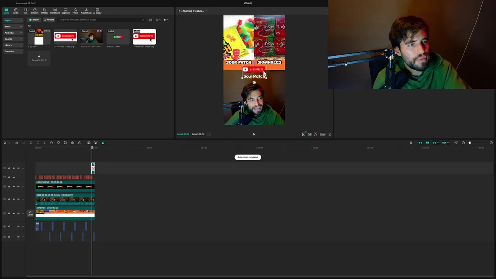This screenshot has height=279, width=496.
Task: Open the Filters panel icon
Action: 75,11
